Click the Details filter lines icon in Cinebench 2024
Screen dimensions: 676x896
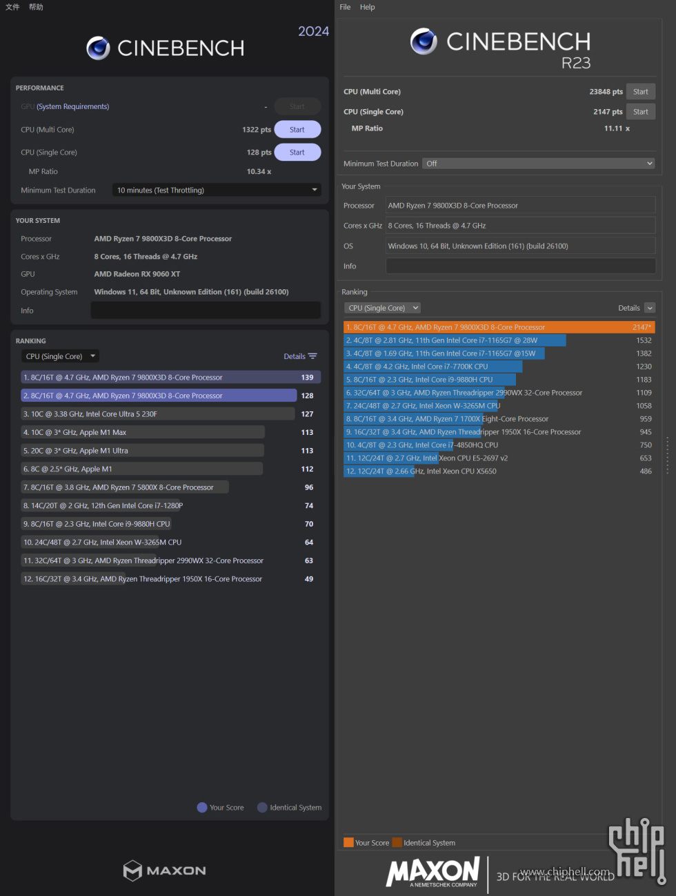click(x=312, y=356)
